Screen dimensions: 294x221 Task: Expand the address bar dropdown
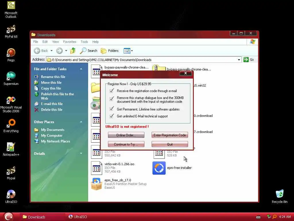coord(239,60)
